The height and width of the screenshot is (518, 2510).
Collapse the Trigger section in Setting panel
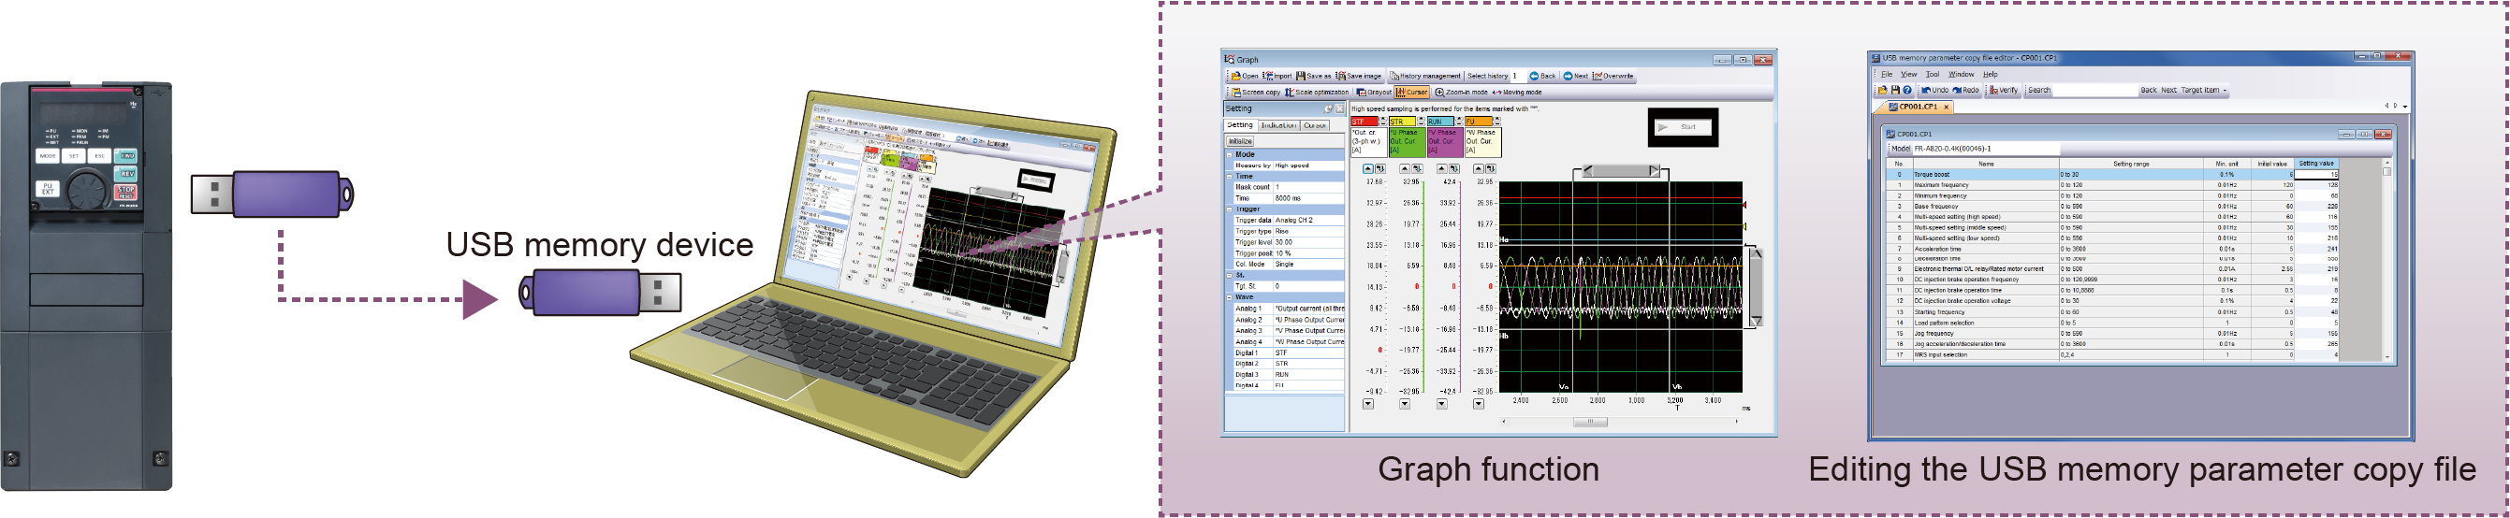[x=1230, y=209]
